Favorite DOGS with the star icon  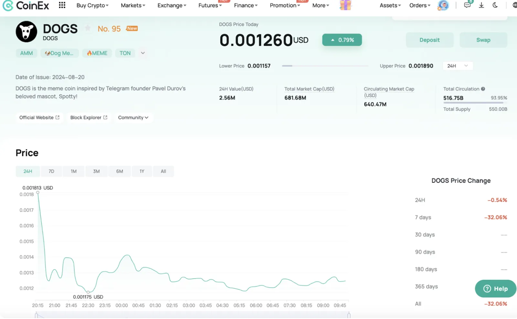(x=88, y=28)
